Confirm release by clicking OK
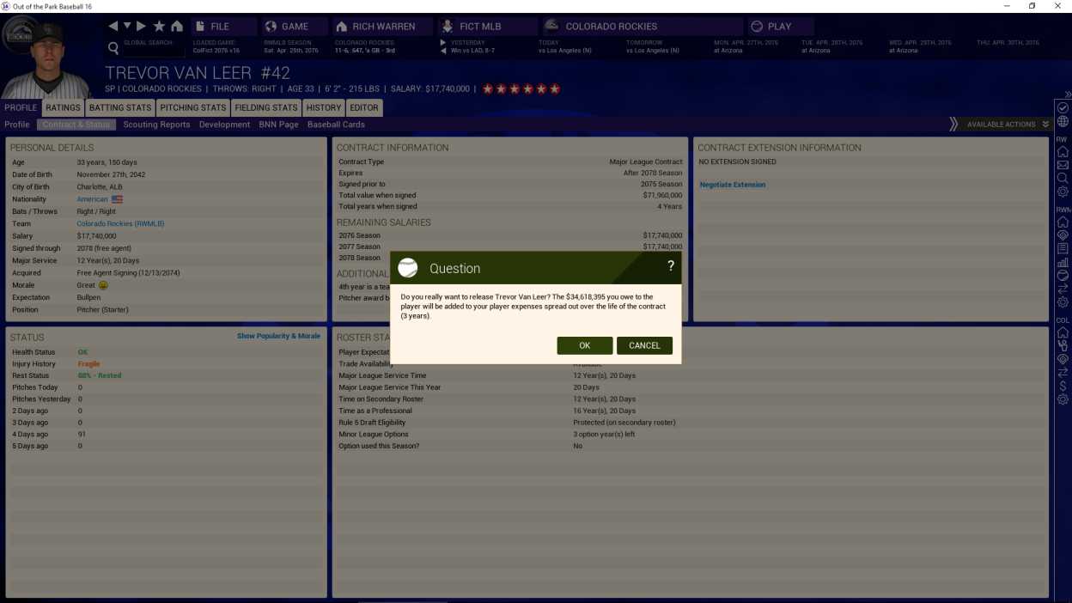The image size is (1072, 603). coord(584,345)
